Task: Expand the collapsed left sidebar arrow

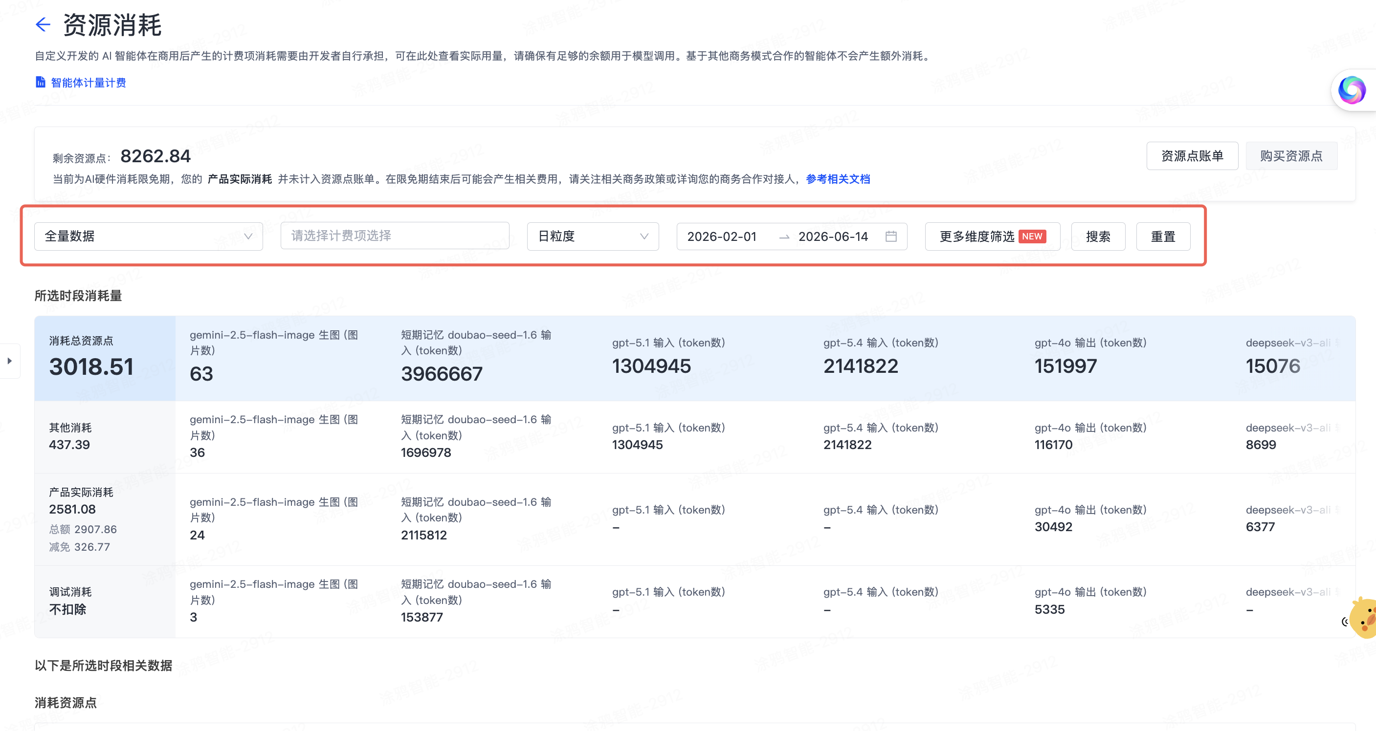Action: click(10, 361)
